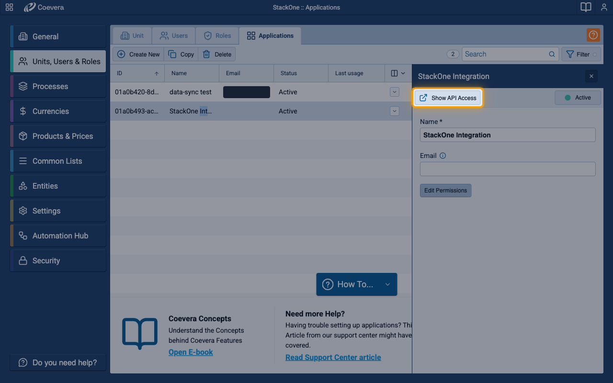Click Edit Permissions button
Viewport: 613px width, 383px height.
446,191
